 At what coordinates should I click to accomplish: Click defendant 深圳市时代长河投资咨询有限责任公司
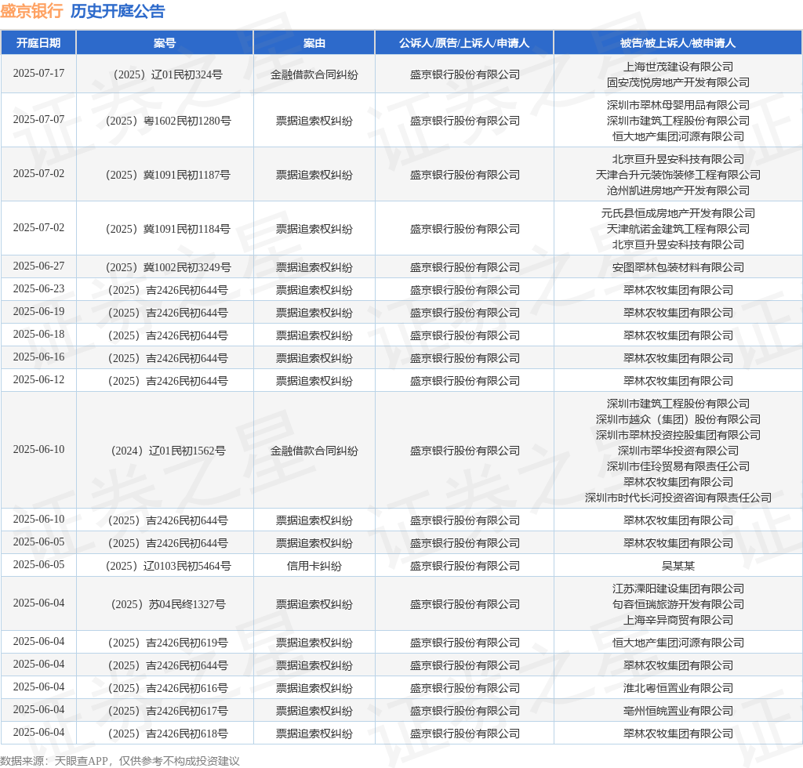point(678,498)
